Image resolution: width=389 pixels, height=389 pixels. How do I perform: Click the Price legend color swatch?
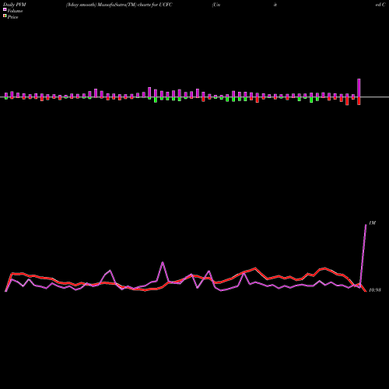[5, 16]
